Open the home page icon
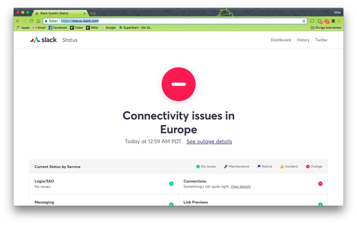This screenshot has height=225, width=357. coord(38,21)
